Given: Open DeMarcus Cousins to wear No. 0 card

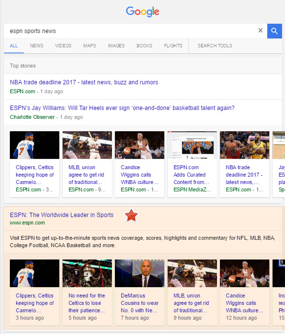Looking at the screenshot, I should click(140, 293).
